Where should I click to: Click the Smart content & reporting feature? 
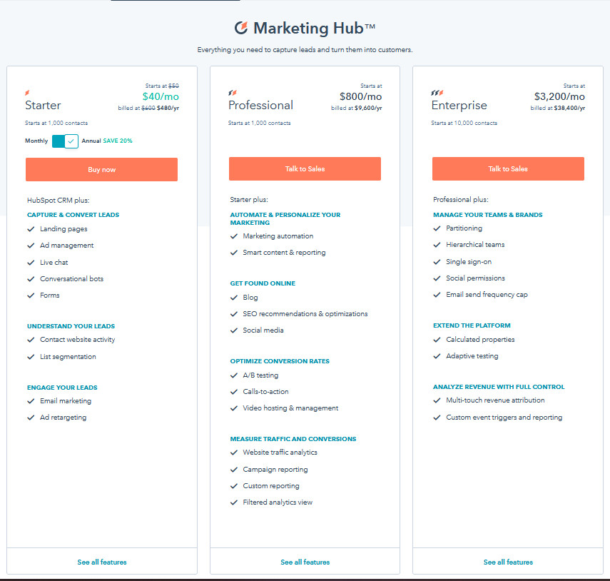285,252
